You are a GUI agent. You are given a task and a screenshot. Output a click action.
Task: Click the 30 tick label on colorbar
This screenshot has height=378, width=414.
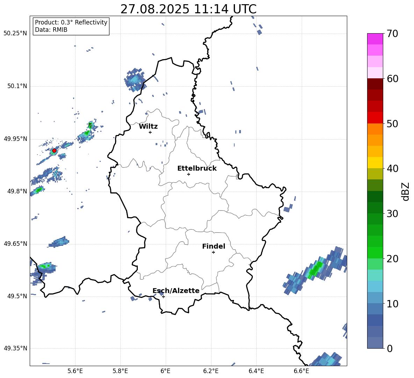coord(392,214)
